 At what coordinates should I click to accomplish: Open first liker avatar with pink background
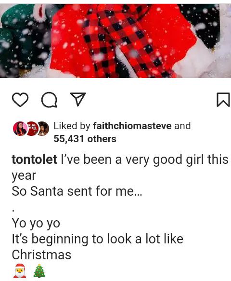[x=20, y=129]
